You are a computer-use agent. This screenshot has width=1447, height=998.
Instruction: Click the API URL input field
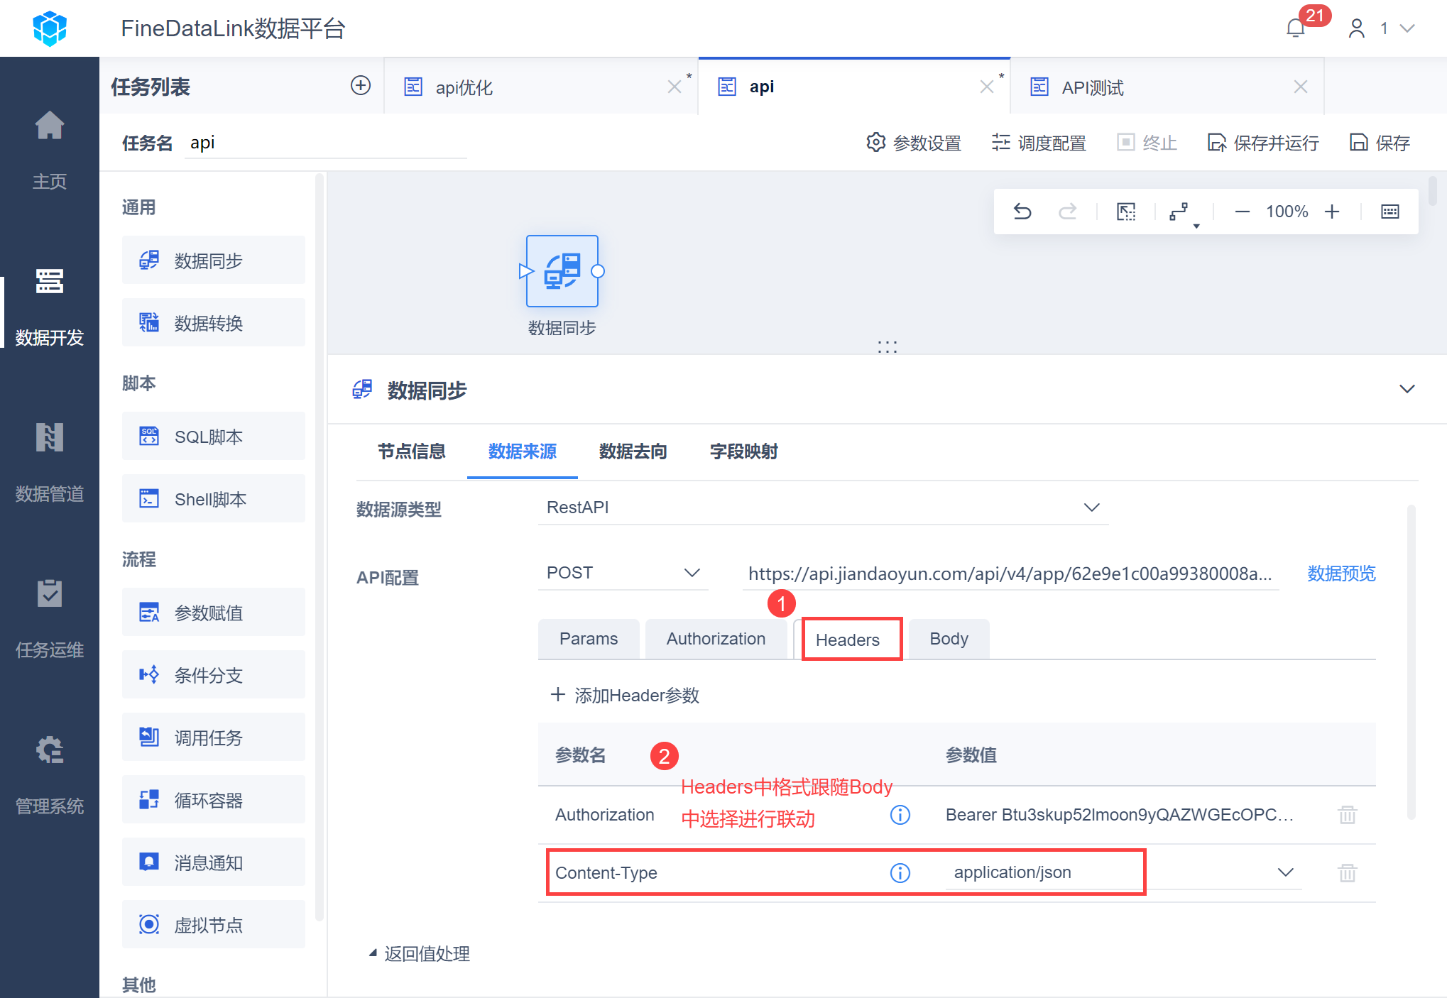pos(1009,574)
